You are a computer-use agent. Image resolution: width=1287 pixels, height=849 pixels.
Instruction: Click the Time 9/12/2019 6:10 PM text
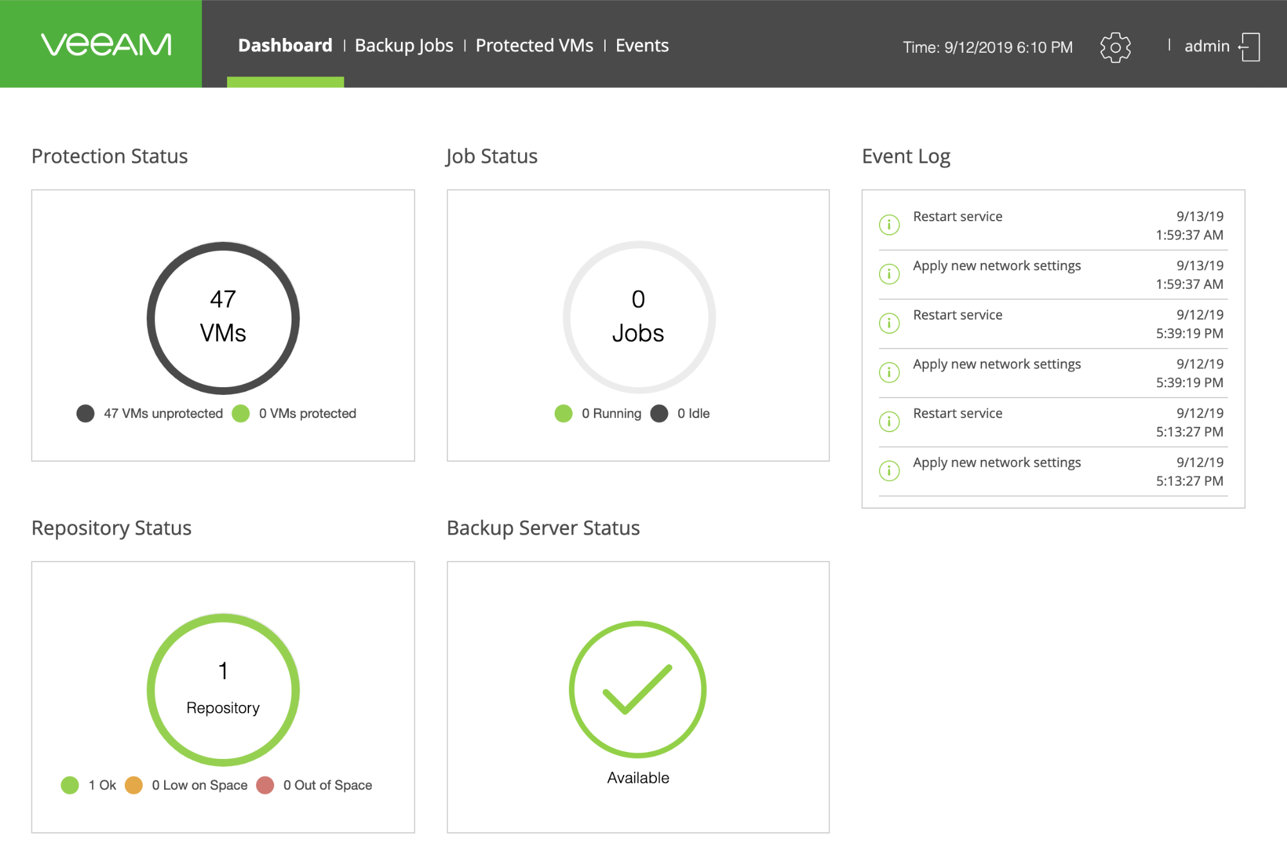coord(988,47)
